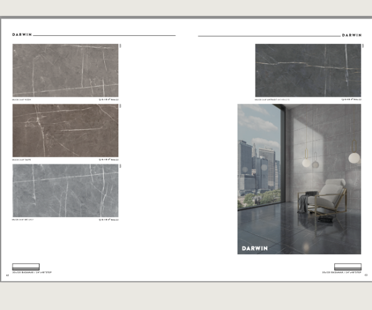This screenshot has width=372, height=310.
Task: Click the step tile profile icon bottom right
Action: (347, 267)
